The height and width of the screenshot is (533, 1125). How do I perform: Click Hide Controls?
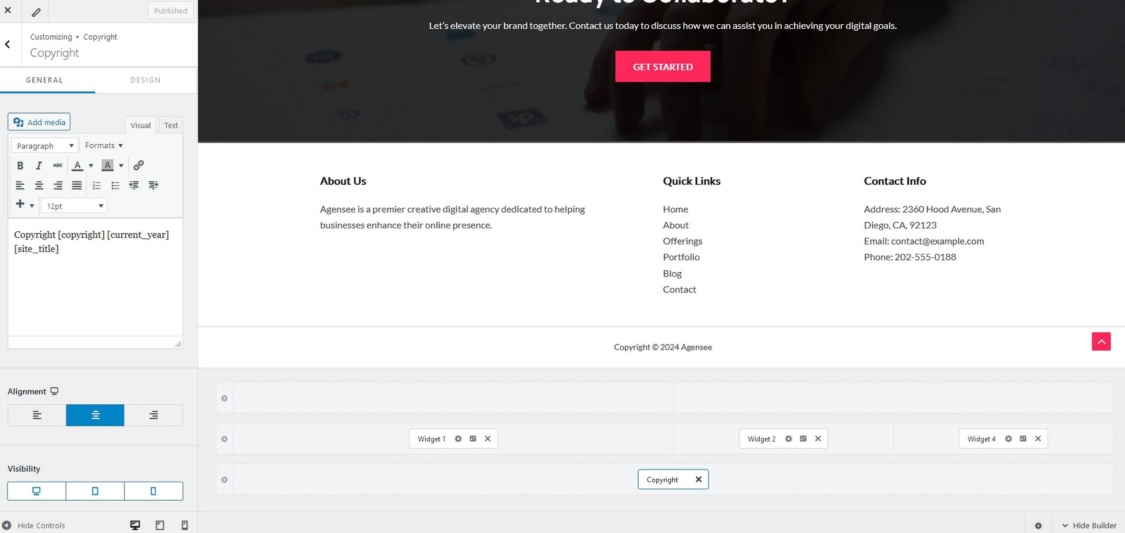[33, 526]
